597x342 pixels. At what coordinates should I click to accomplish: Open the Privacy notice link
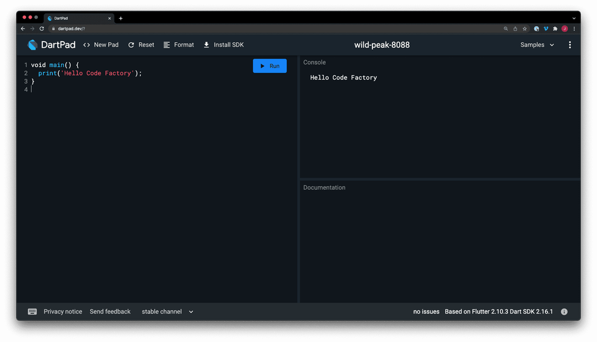click(63, 312)
